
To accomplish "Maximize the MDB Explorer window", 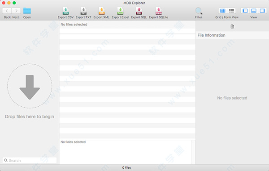I will [x=14, y=3].
